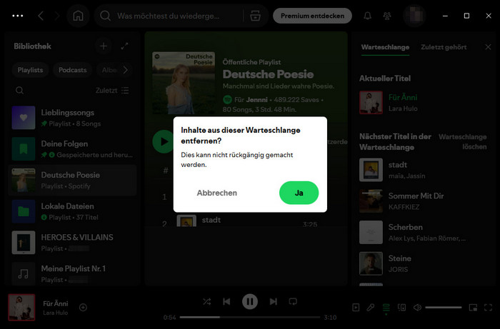
Task: Open the user profile avatar
Action: [x=414, y=16]
